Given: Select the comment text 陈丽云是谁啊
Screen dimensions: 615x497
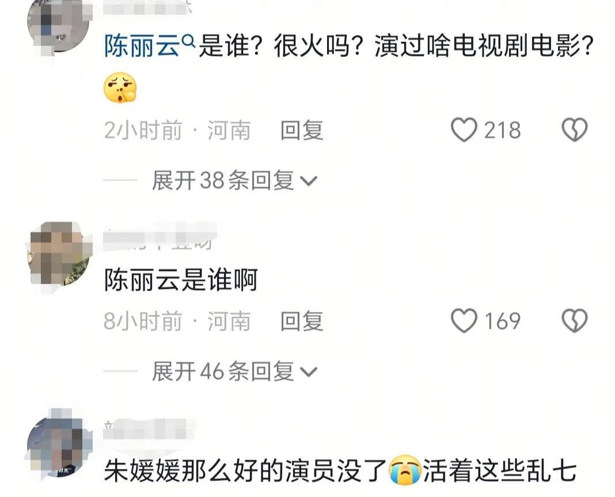Looking at the screenshot, I should point(181,280).
